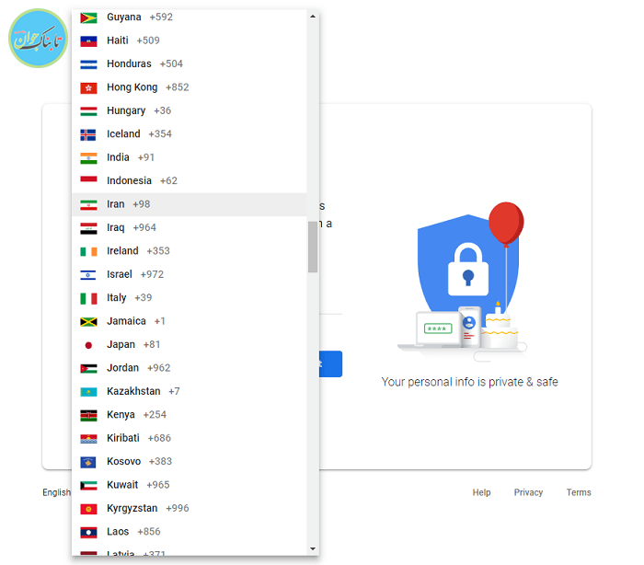Open the Help link
This screenshot has width=644, height=565.
coord(481,492)
